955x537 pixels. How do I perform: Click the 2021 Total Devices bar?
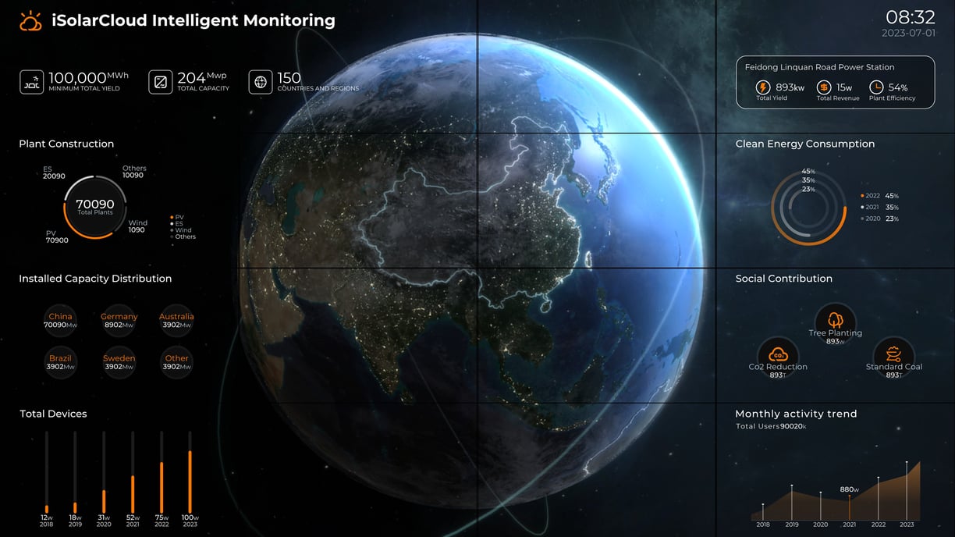[133, 472]
